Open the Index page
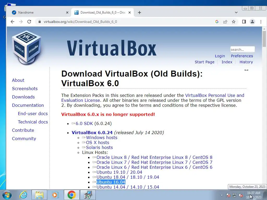The image size is (267, 200). pos(227,62)
